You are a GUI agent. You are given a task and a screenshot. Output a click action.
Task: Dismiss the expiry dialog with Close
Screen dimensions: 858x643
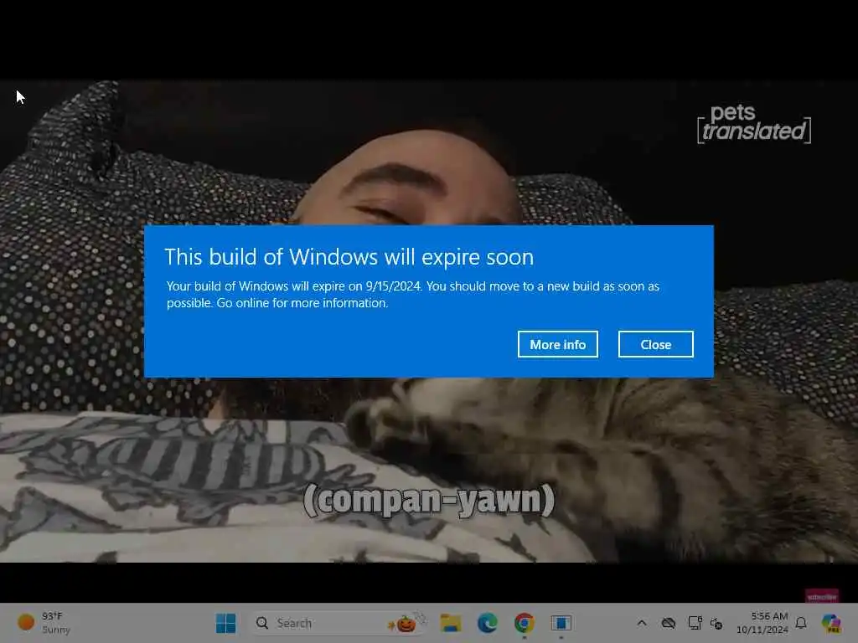pos(655,344)
